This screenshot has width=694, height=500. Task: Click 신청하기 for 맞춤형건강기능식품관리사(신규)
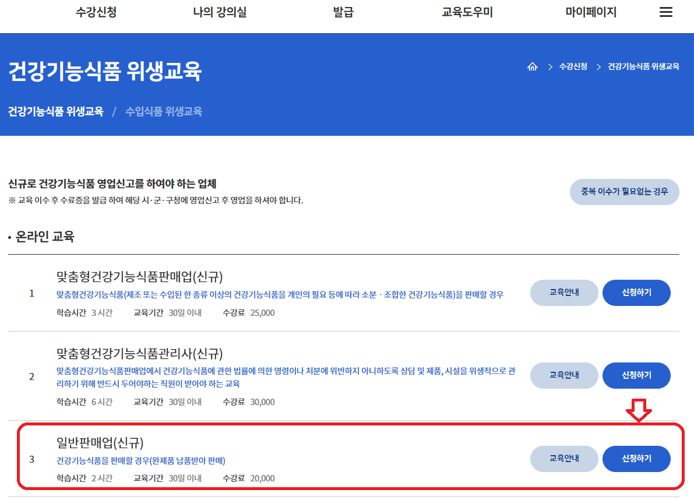pyautogui.click(x=636, y=376)
